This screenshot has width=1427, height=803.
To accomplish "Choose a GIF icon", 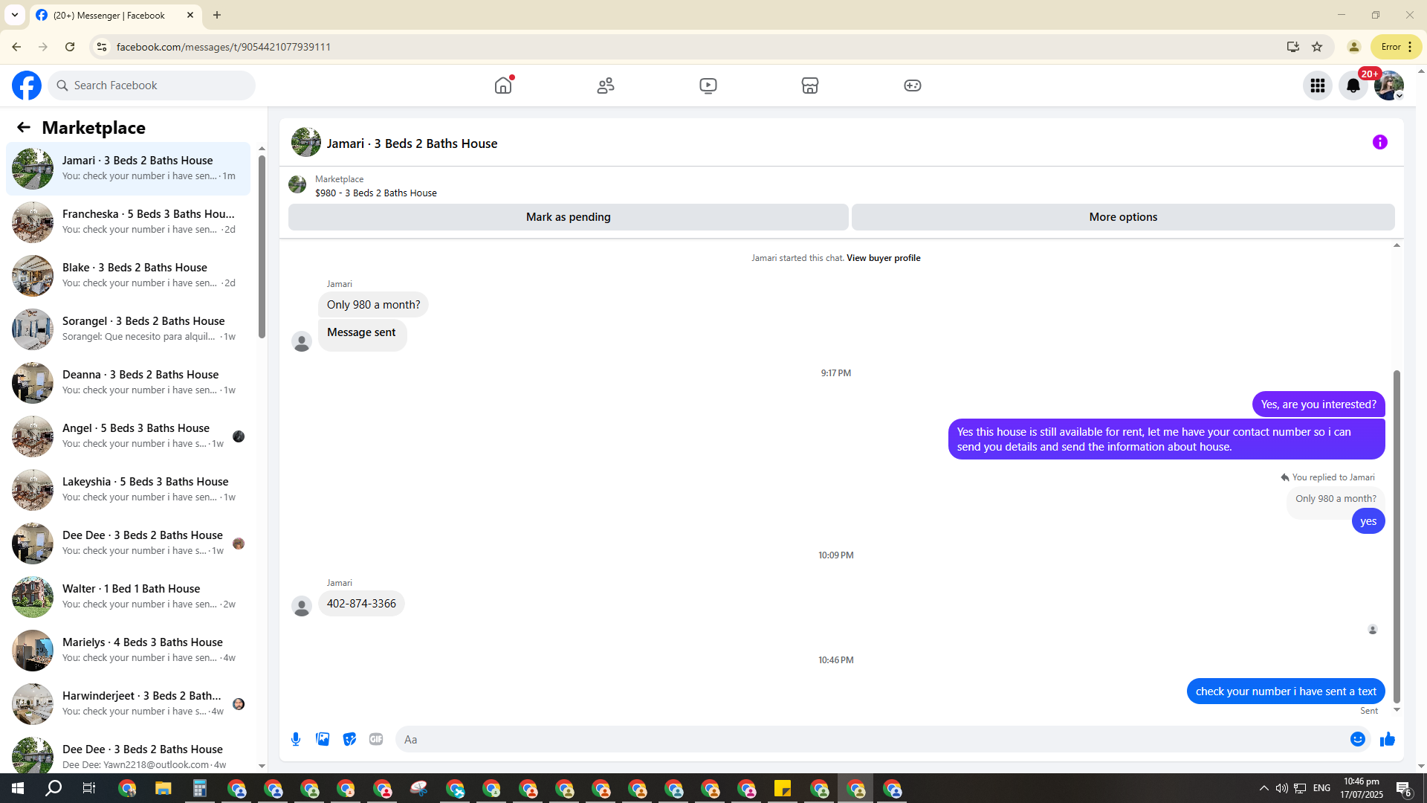I will 376,739.
